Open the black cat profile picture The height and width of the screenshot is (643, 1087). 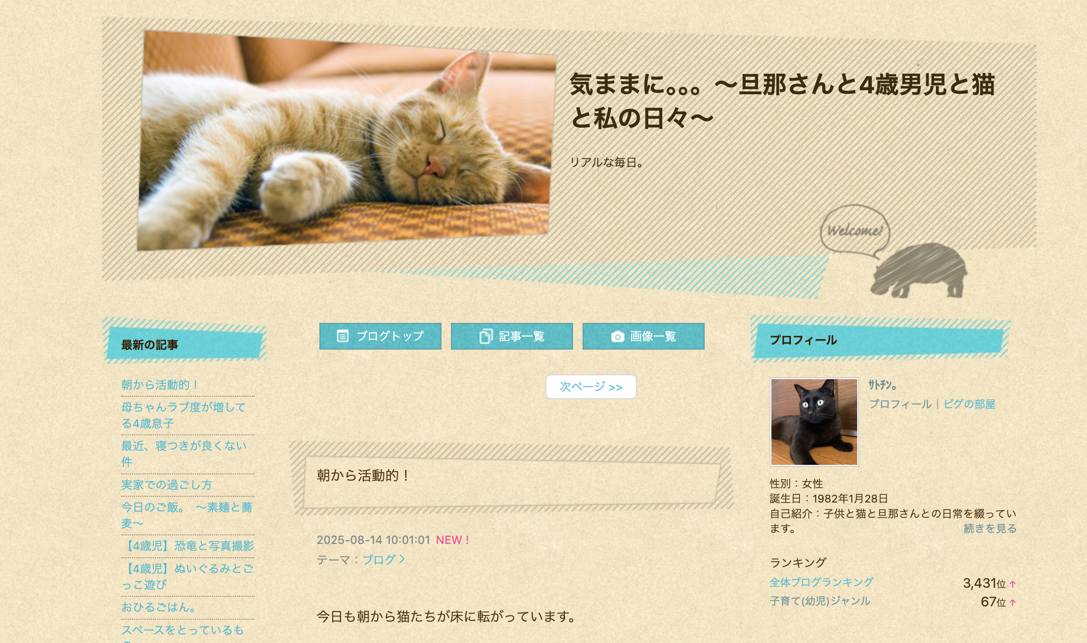coord(814,422)
